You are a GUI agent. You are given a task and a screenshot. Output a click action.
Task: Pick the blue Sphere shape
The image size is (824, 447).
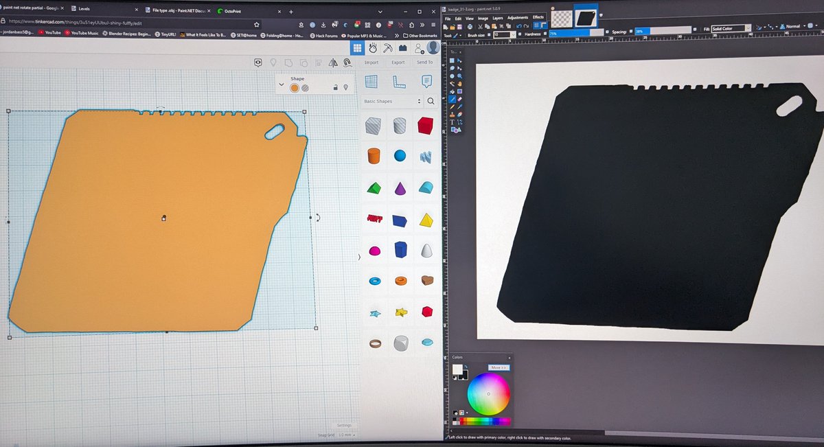click(x=400, y=156)
